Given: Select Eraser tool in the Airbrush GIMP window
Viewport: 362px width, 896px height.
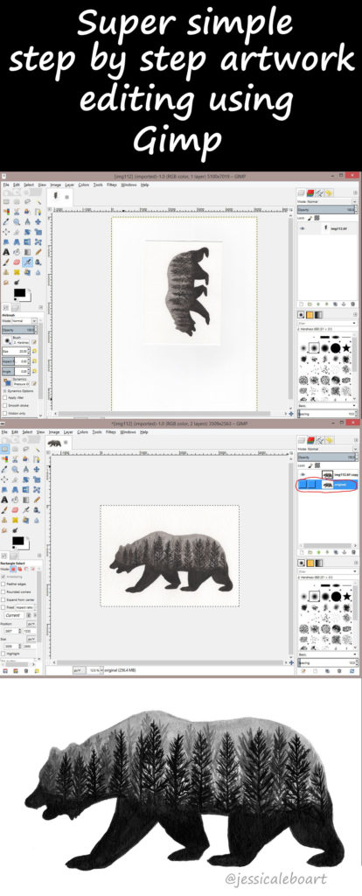Looking at the screenshot, I should pyautogui.click(x=17, y=262).
